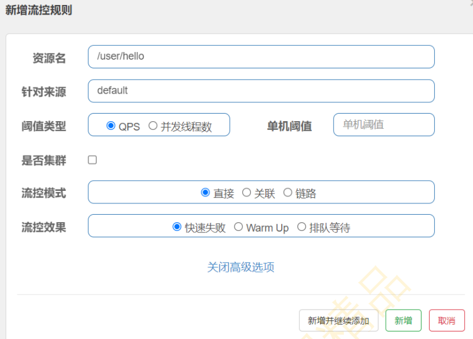Click the 流控效果 field label
The height and width of the screenshot is (339, 473).
[44, 227]
